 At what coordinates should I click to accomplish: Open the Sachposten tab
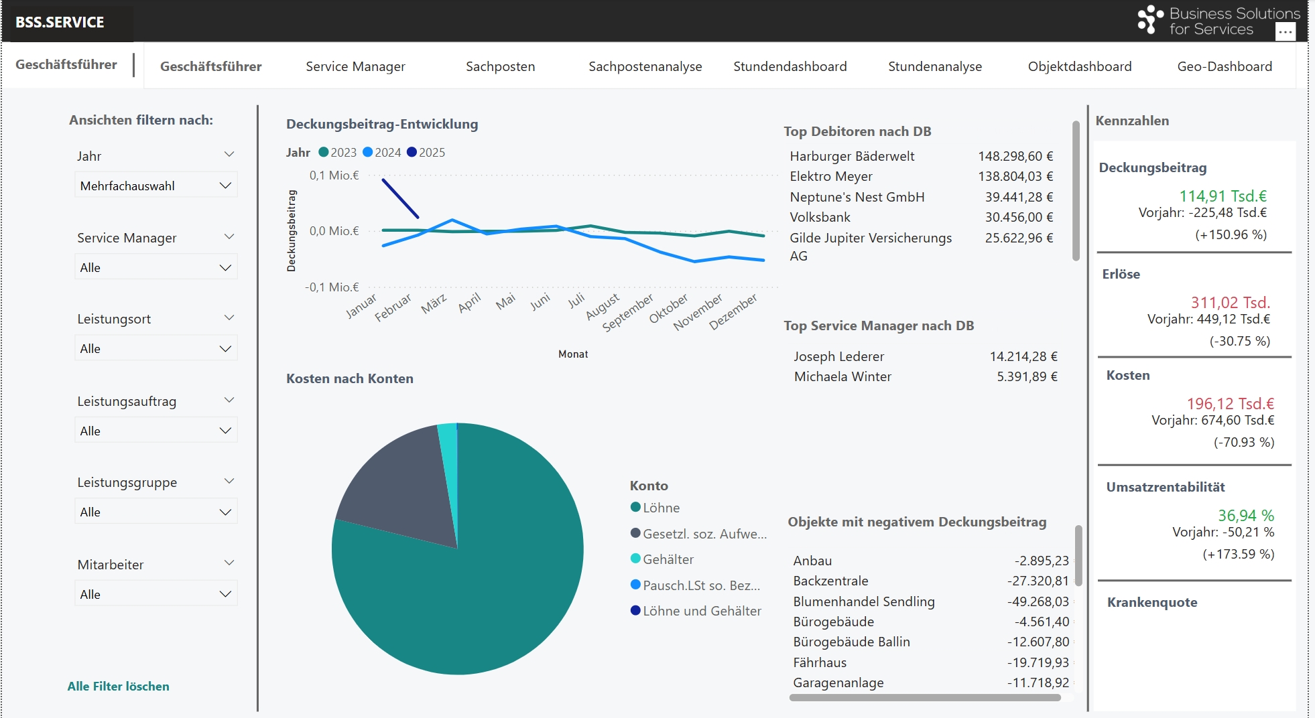pos(500,66)
